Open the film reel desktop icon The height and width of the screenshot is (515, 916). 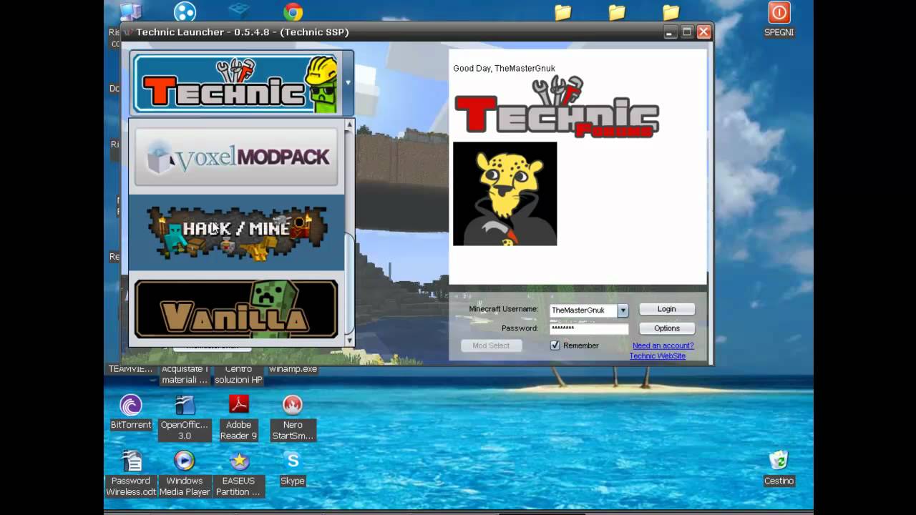185,11
